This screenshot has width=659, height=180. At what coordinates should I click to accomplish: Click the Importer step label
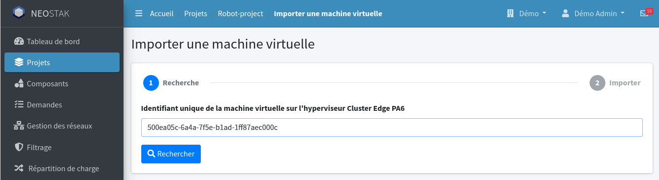pyautogui.click(x=625, y=83)
